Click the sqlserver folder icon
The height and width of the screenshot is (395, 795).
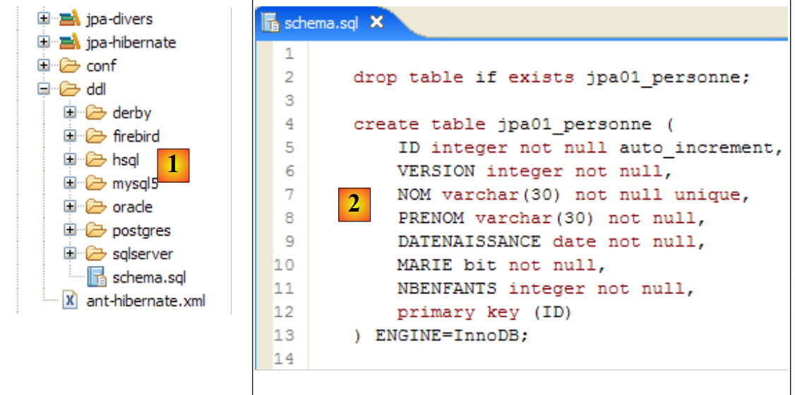tap(95, 254)
